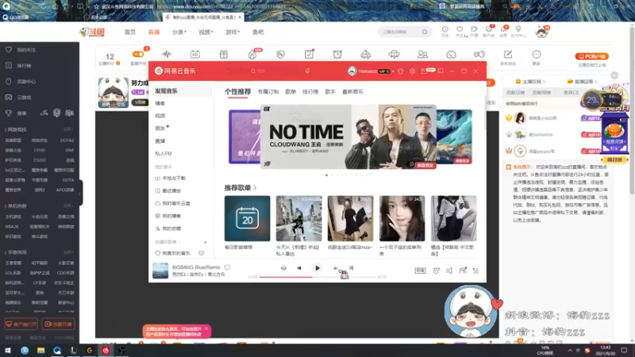
Task: Like the BIGBANG-Blue song with heart icon
Action: (227, 267)
